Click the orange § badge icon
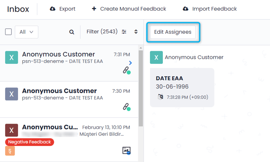 (9, 151)
